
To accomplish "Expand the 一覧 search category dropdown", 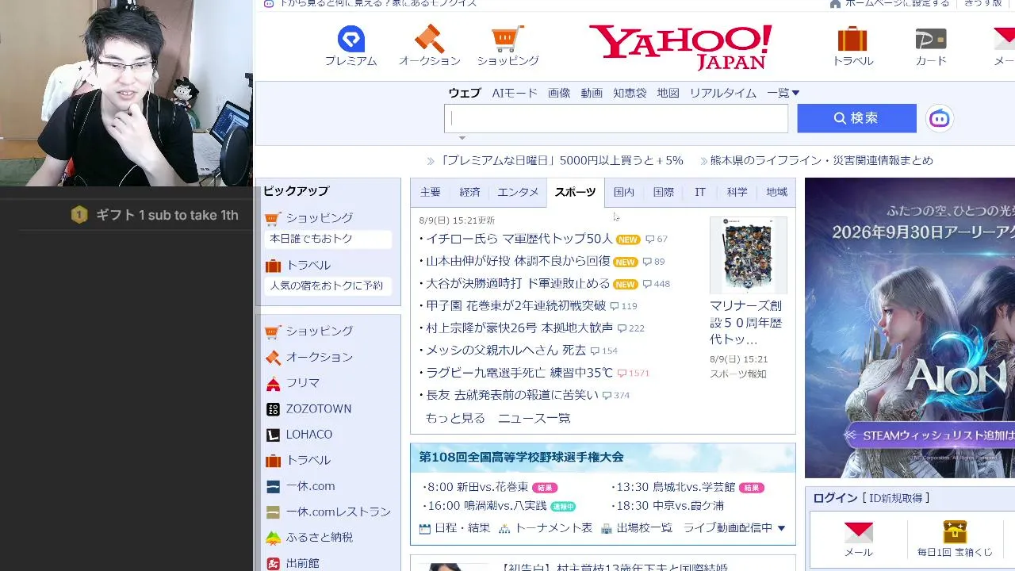I will (783, 93).
